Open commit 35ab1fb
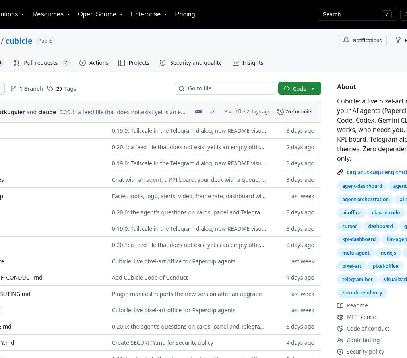The image size is (407, 358). 233,112
